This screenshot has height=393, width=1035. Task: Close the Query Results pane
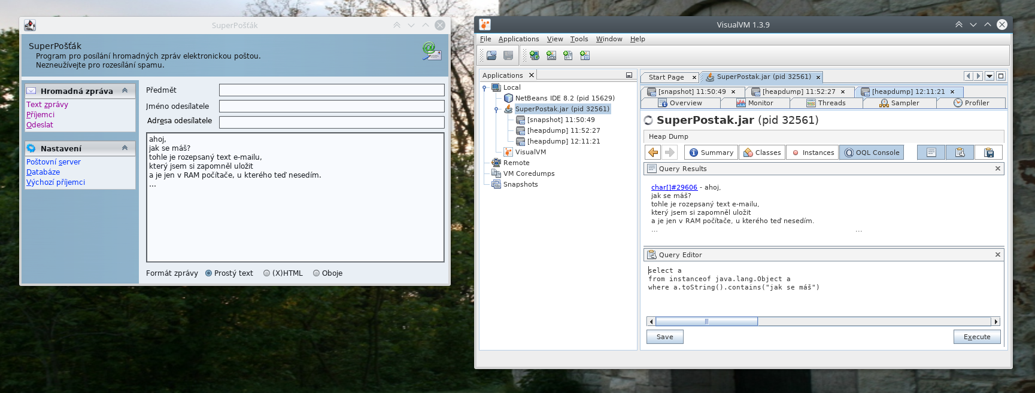(998, 169)
